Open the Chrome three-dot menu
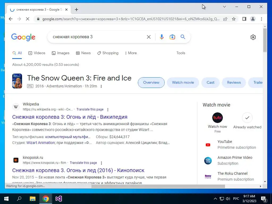Screen dimensions: 272x204 click(261, 19)
